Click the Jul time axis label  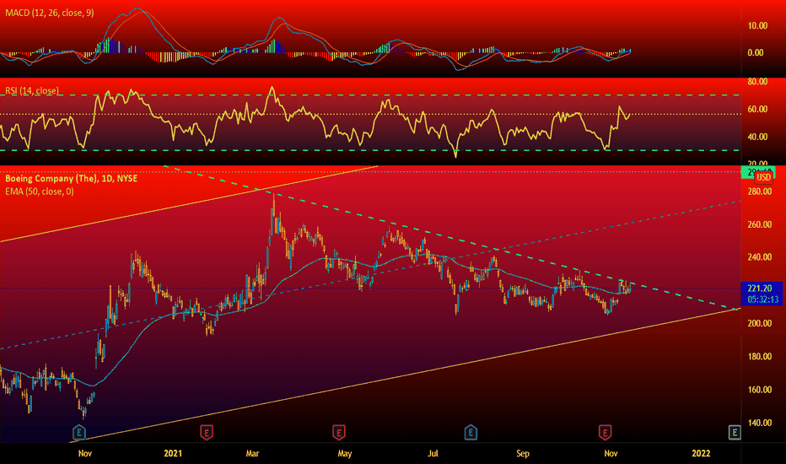(433, 454)
